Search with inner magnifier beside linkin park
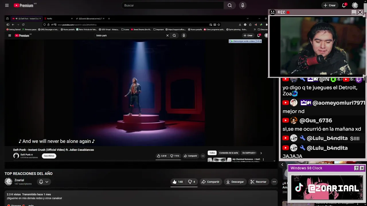367x206 pixels. [x=174, y=35]
